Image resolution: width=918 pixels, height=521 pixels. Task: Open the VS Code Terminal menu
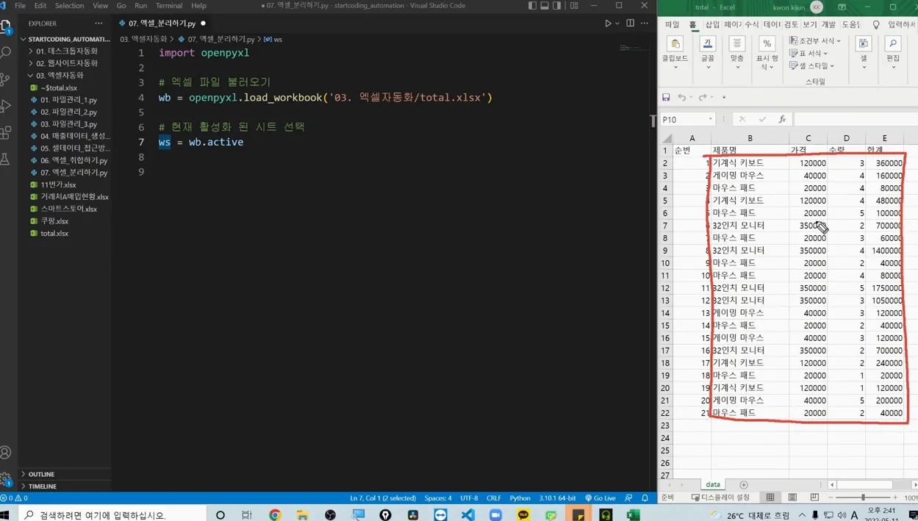168,6
